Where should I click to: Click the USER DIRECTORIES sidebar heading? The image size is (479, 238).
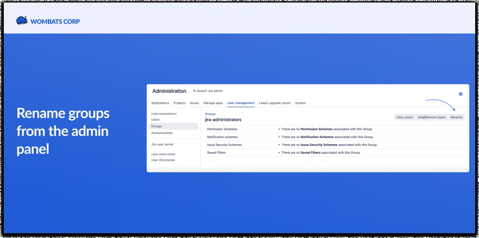click(x=163, y=154)
